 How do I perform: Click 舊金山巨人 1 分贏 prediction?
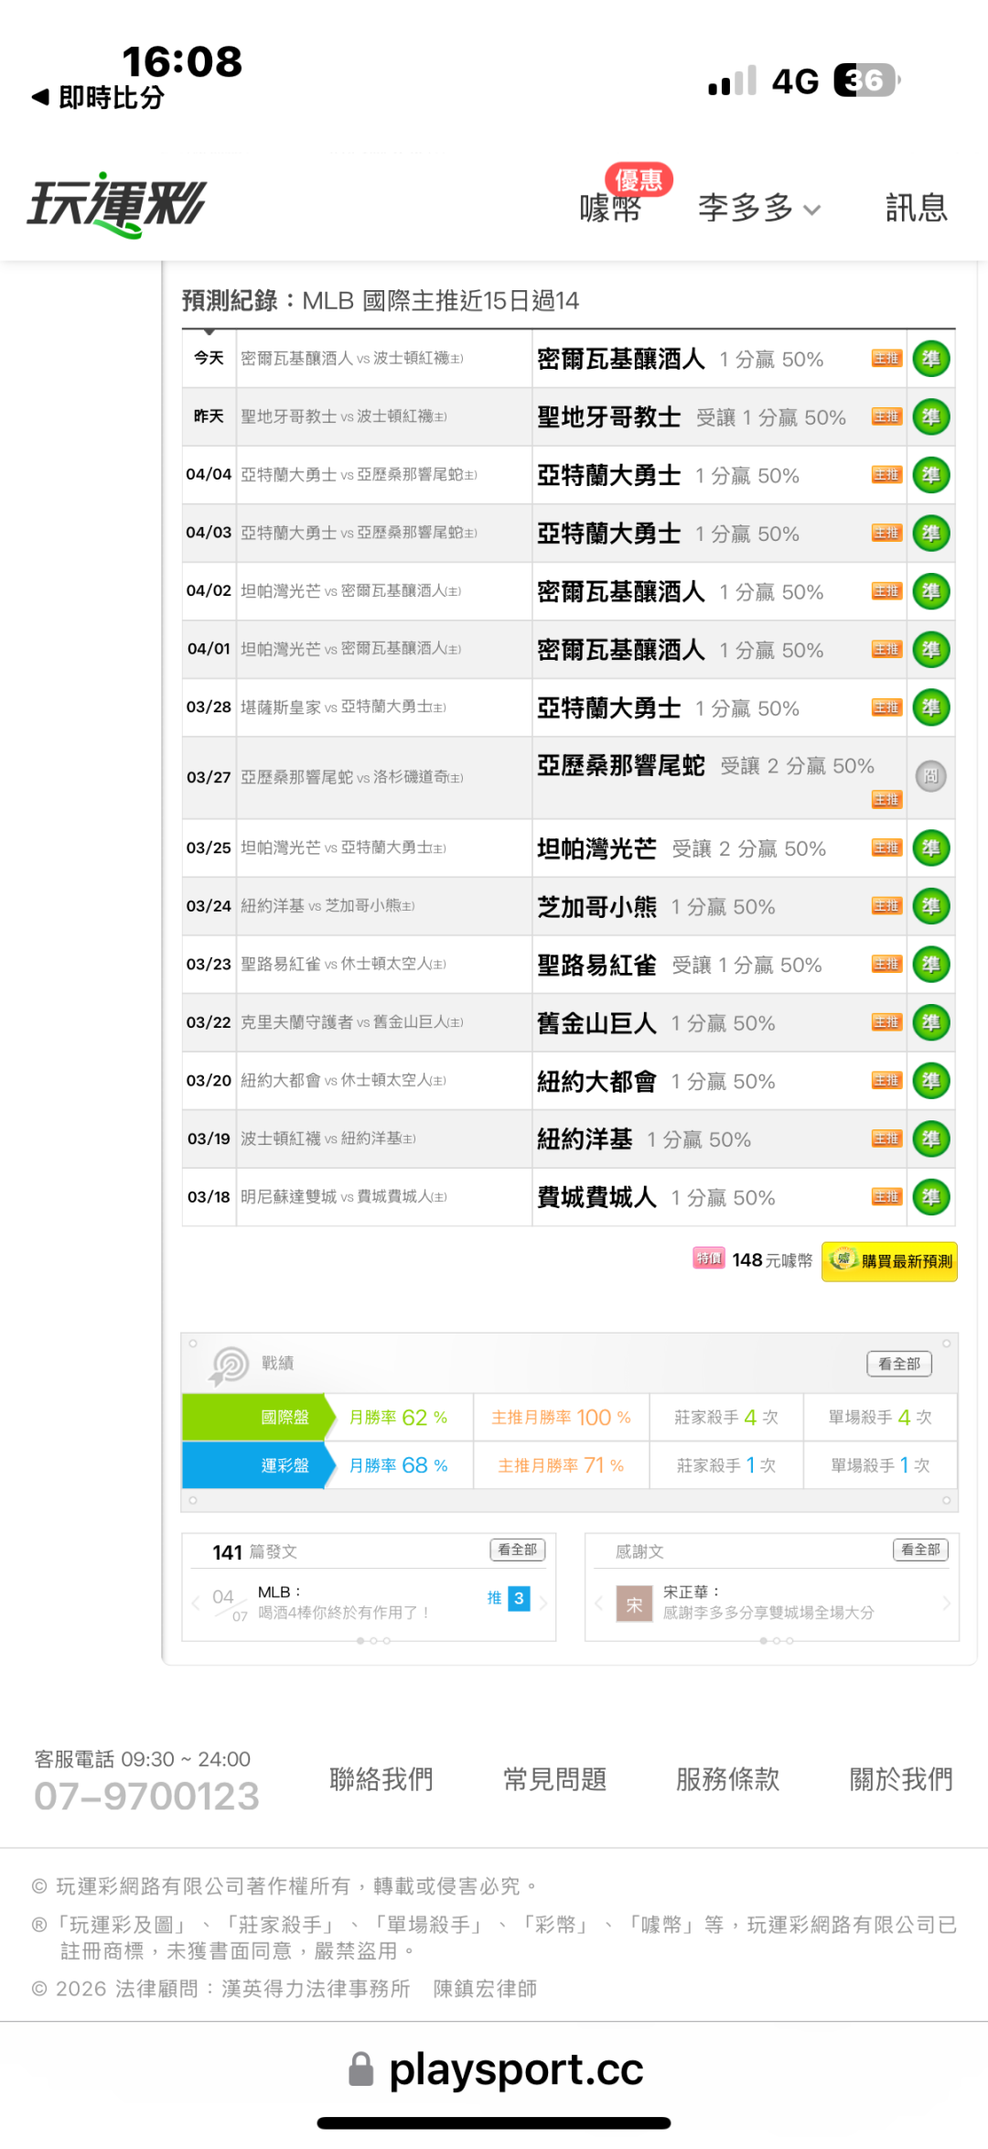(x=656, y=1022)
